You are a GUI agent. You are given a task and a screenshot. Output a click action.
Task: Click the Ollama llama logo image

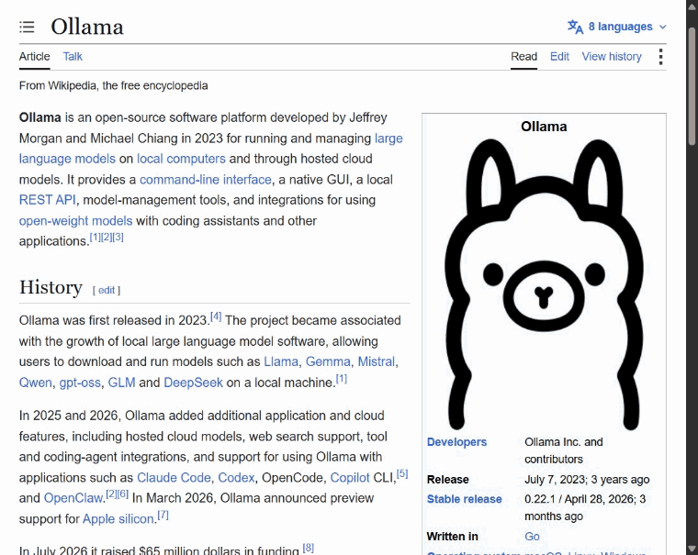pyautogui.click(x=544, y=284)
